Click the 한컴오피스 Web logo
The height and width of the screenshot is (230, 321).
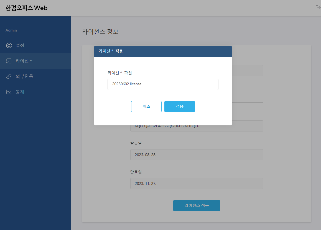click(26, 8)
